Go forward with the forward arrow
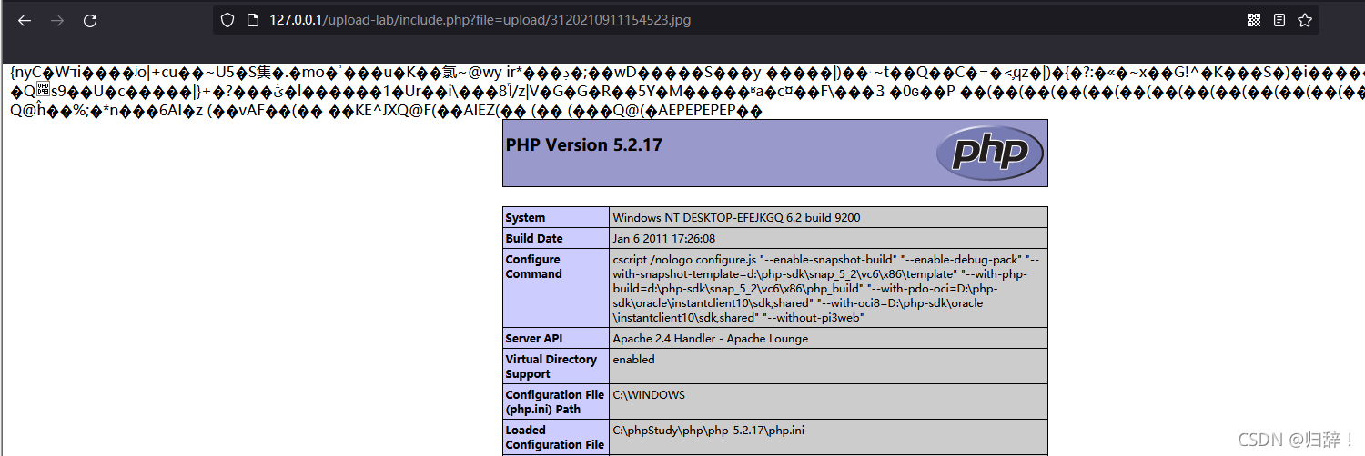The width and height of the screenshot is (1365, 456). click(56, 20)
